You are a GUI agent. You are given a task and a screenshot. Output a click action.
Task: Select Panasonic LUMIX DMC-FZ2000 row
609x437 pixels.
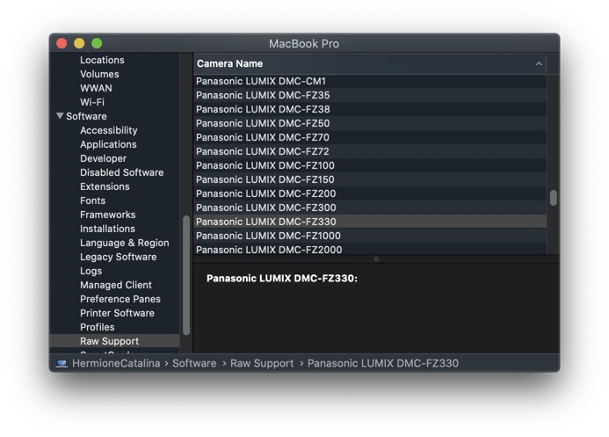(370, 249)
